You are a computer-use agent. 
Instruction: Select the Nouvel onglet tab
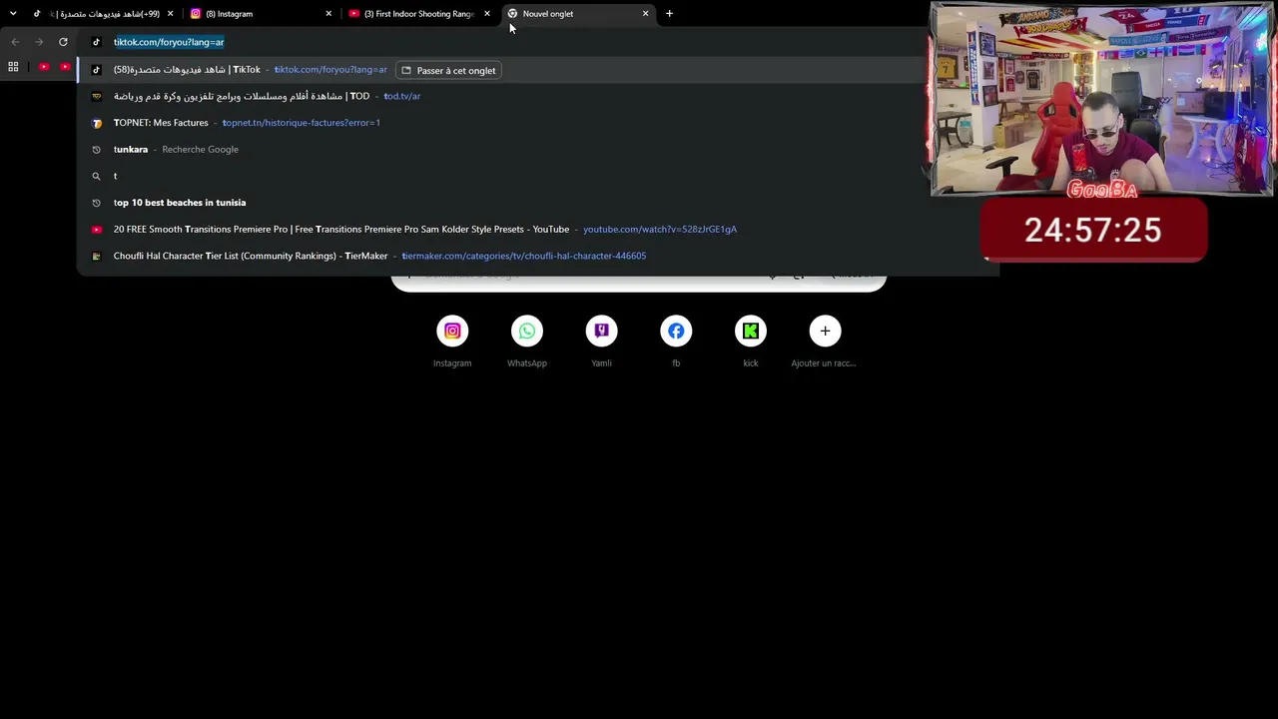coord(577,14)
